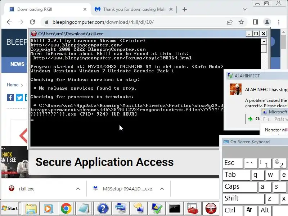This screenshot has height=216, width=288.
Task: Click console scrollbar up arrow
Action: (x=264, y=41)
